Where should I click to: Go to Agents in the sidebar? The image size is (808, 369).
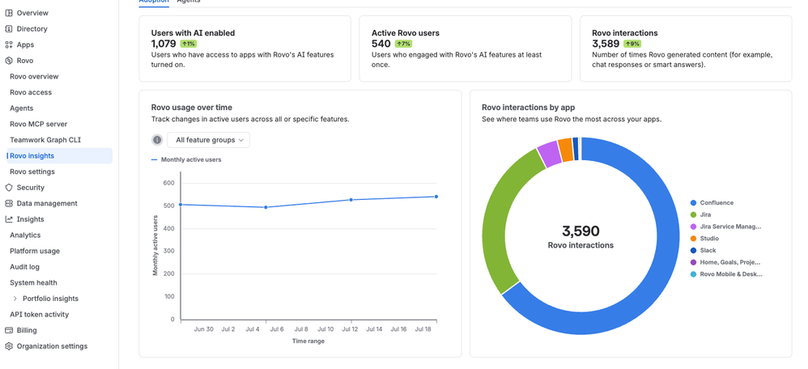[x=22, y=108]
